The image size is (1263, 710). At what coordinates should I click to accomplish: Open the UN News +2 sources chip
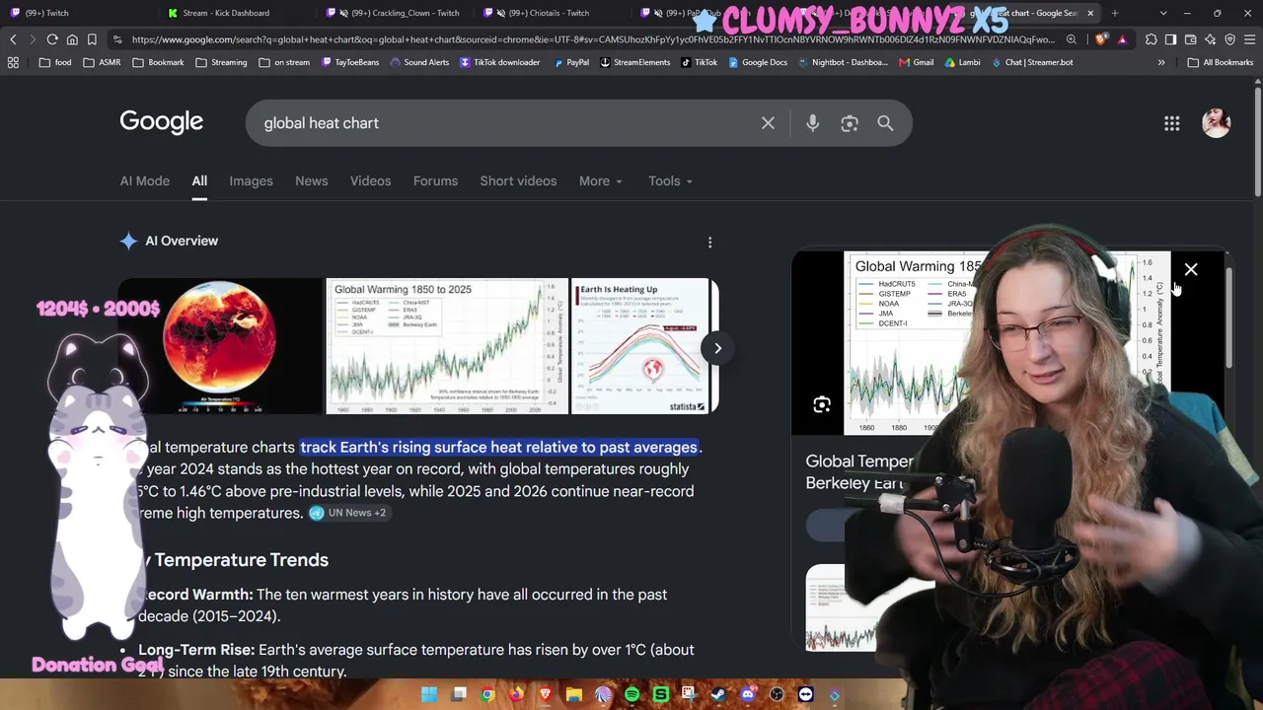348,513
